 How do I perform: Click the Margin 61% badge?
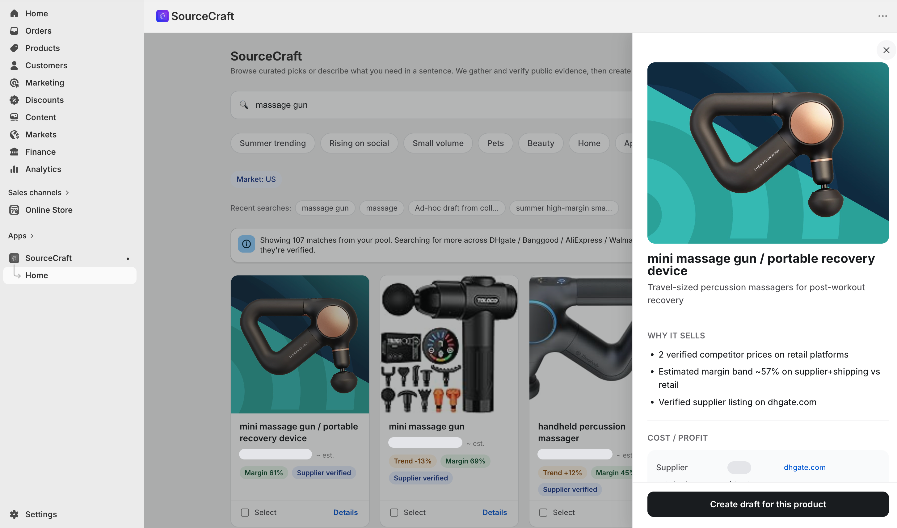click(x=263, y=472)
